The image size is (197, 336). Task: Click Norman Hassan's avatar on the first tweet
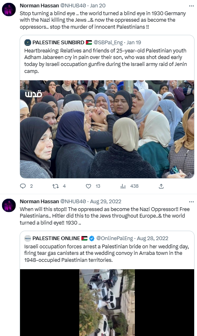point(9,9)
